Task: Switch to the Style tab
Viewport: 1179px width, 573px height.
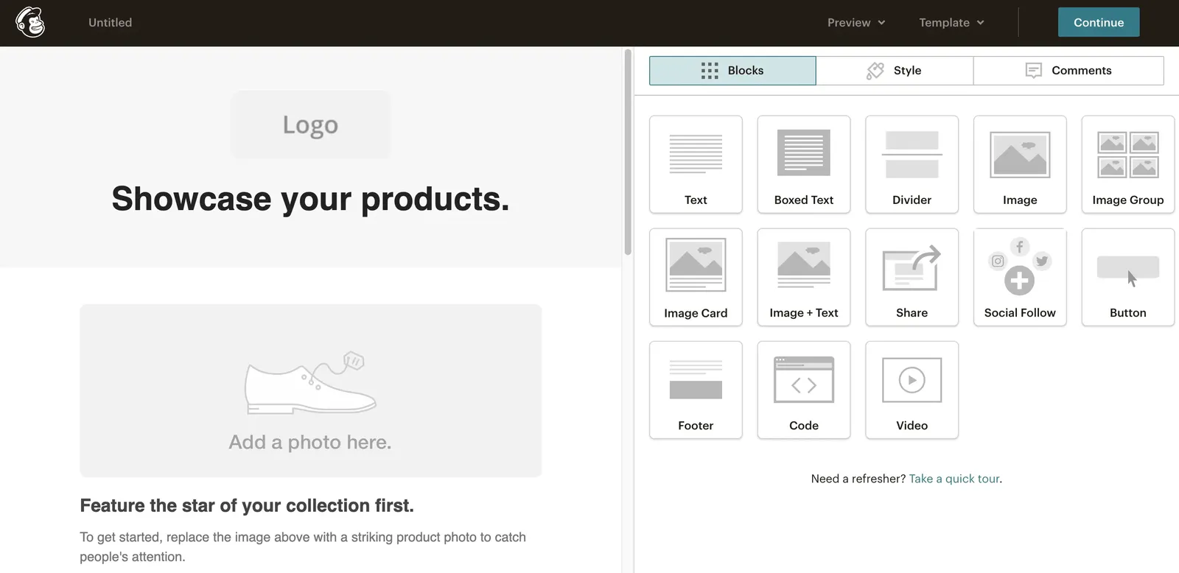Action: point(895,71)
